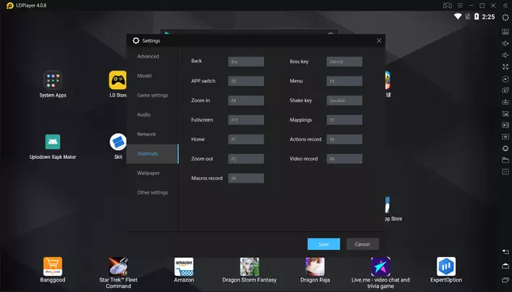This screenshot has width=512, height=292.
Task: Click the volume down sidebar icon
Action: pyautogui.click(x=506, y=55)
